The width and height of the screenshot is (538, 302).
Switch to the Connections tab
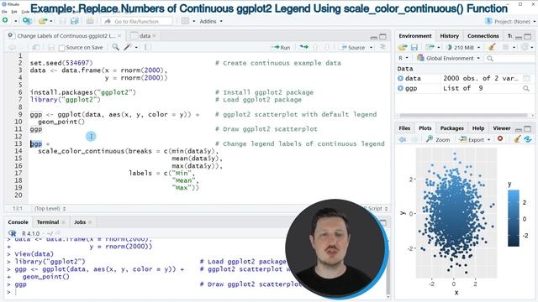click(x=483, y=35)
